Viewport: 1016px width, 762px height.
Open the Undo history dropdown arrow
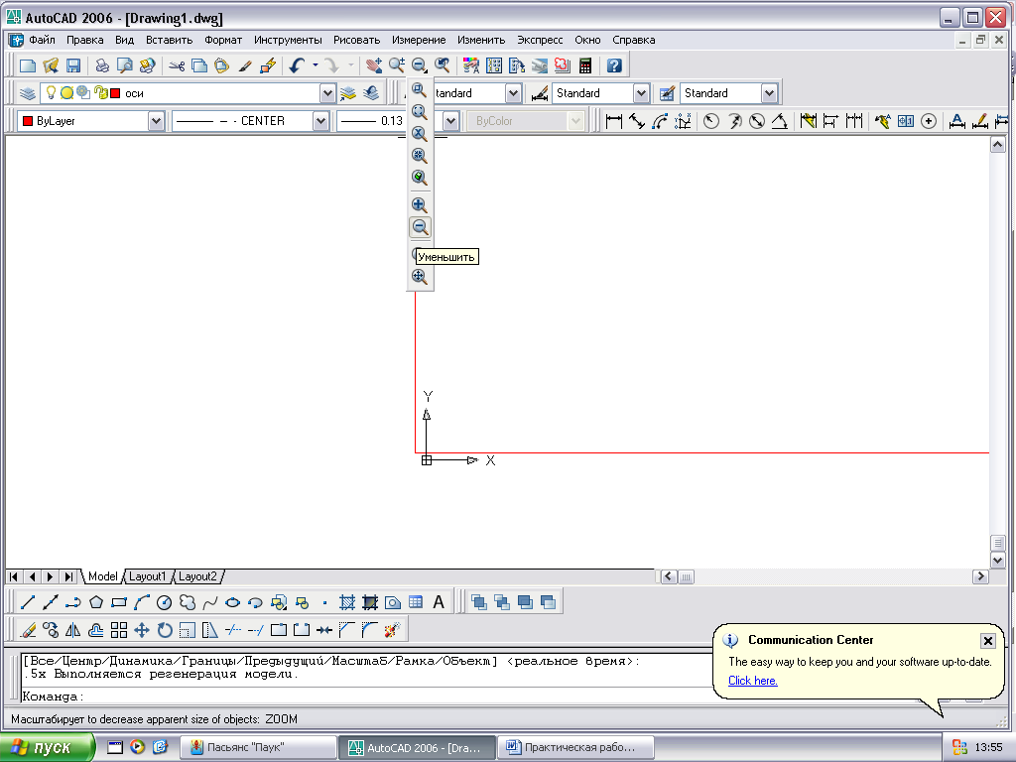point(316,64)
